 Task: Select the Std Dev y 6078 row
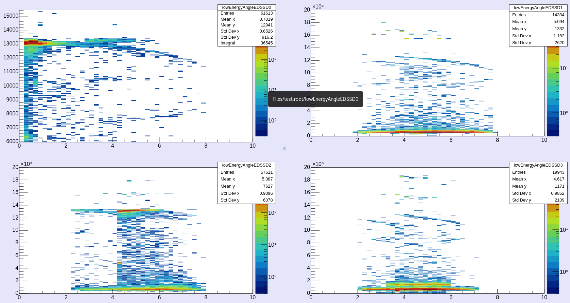pyautogui.click(x=246, y=200)
